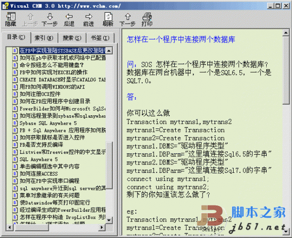This screenshot has height=238, width=292.
Task: Maximize the Visual CHM window
Action: tap(278, 6)
